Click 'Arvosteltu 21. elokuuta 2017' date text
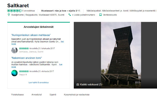The height and width of the screenshot is (98, 157). click(x=41, y=71)
